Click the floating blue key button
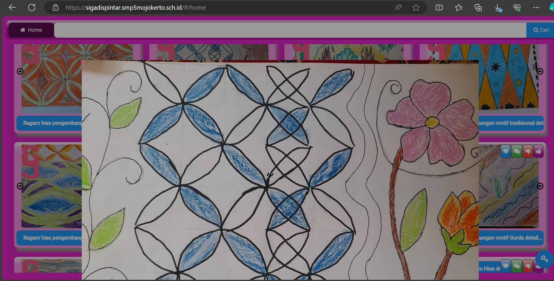 pyautogui.click(x=545, y=259)
